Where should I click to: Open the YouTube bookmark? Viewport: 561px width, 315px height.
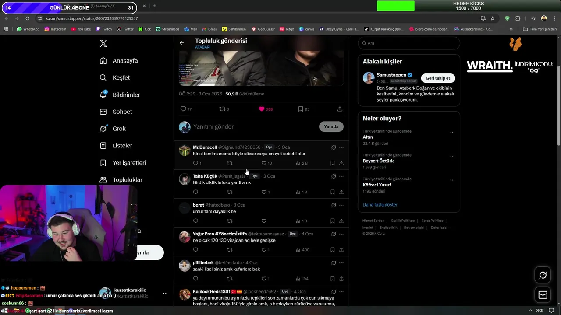click(81, 29)
